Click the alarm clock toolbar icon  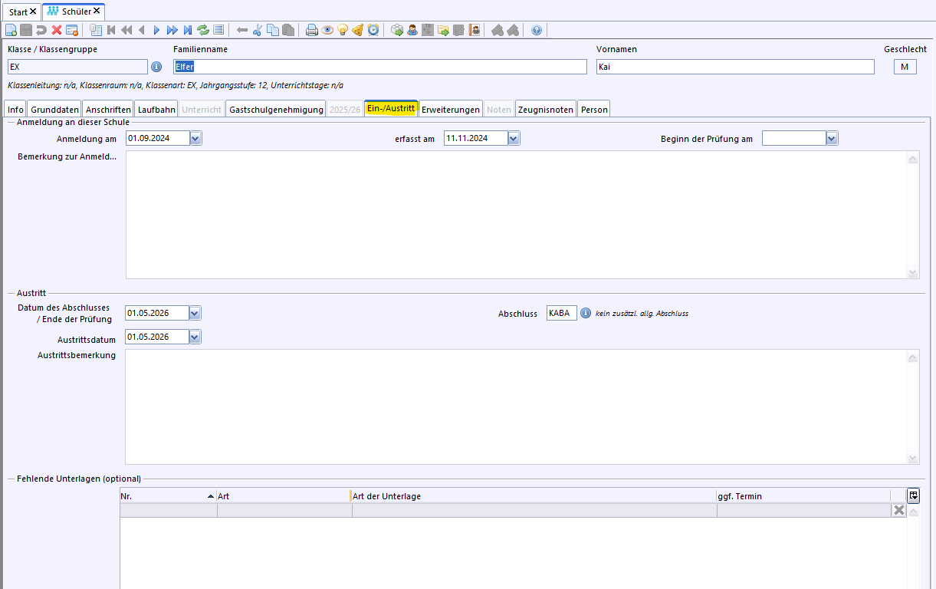[x=373, y=30]
